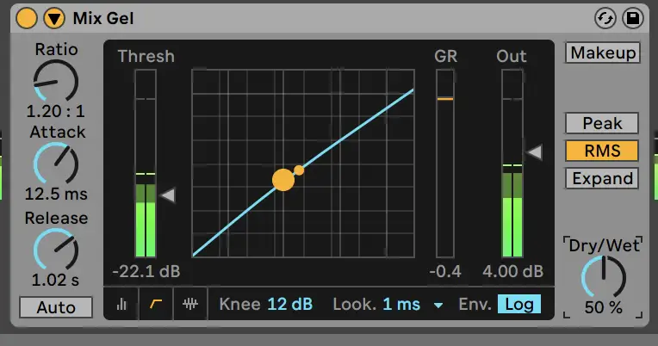This screenshot has width=658, height=346.
Task: Click the Knee 12 dB value field
Action: coord(289,304)
